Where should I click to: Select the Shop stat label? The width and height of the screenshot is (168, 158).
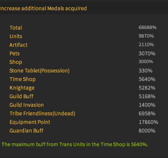pos(16,62)
